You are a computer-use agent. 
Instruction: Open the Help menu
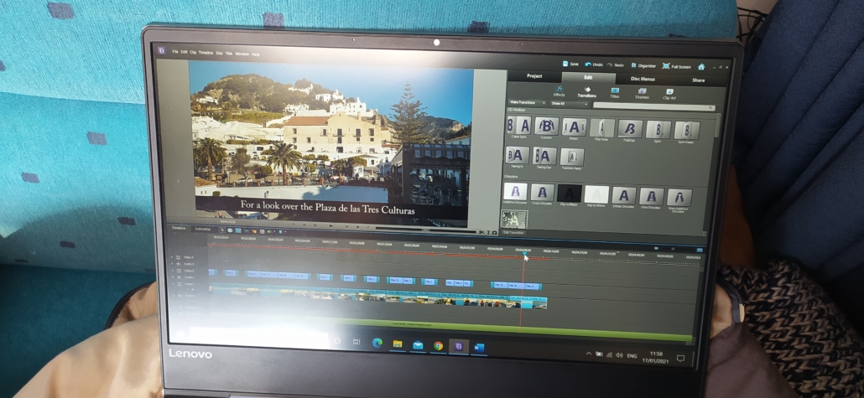coord(256,54)
